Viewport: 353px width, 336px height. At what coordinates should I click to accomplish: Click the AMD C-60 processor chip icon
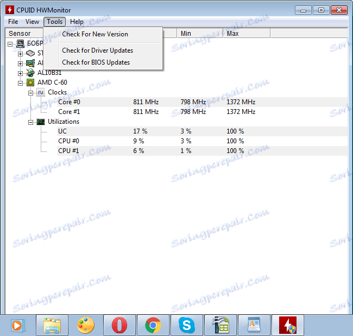click(x=30, y=83)
